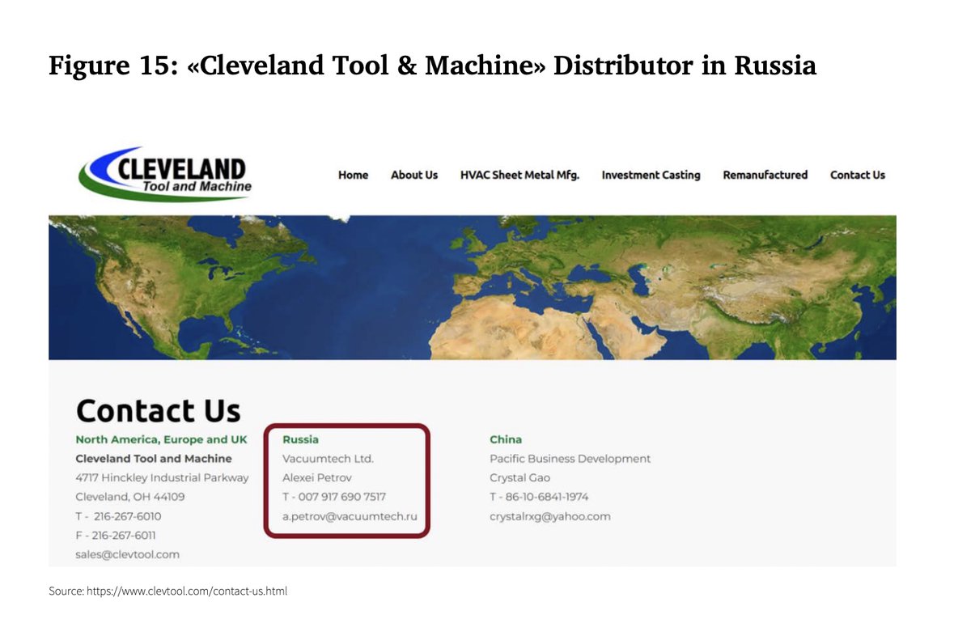The width and height of the screenshot is (971, 623).
Task: Select the Crystal Gao contact name
Action: click(519, 478)
